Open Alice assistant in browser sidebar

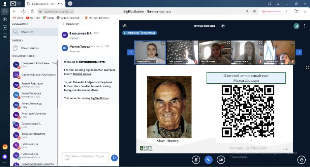(5, 157)
